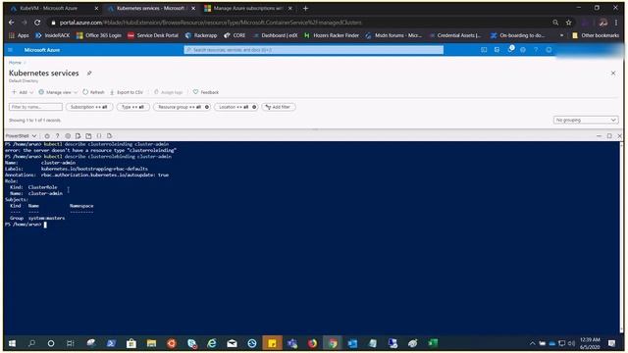Click the browser zoom magnifier icon
The height and width of the screenshot is (353, 628).
tap(555, 23)
